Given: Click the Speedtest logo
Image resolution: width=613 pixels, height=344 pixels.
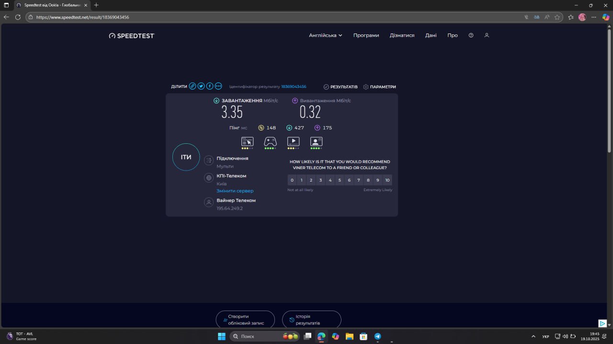Looking at the screenshot, I should point(132,35).
